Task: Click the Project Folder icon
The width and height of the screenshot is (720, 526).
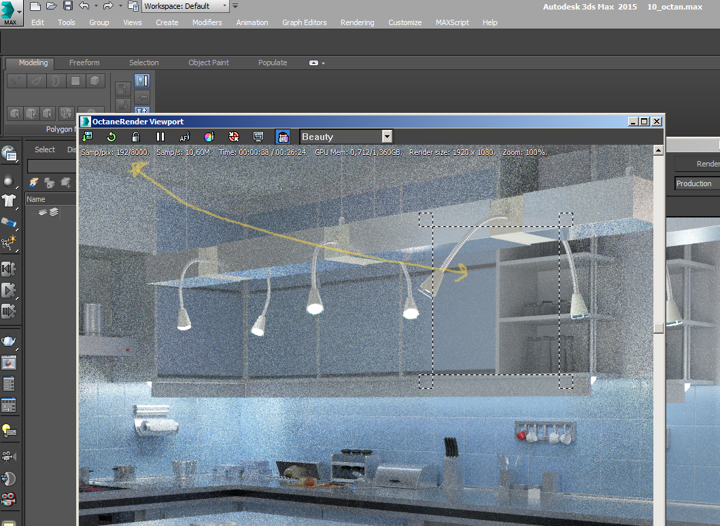Action: 133,6
